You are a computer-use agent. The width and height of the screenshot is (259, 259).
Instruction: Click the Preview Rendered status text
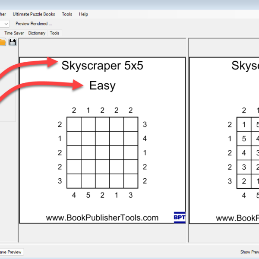coord(34,24)
